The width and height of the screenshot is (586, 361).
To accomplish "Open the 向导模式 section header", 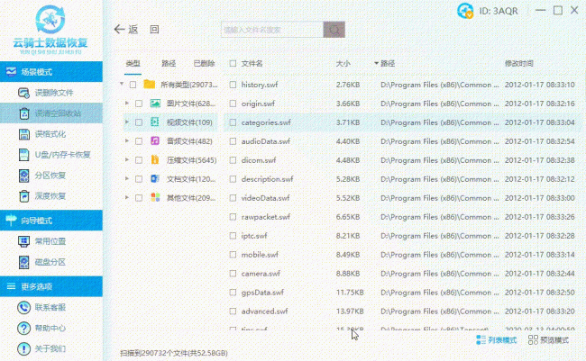I will click(51, 221).
